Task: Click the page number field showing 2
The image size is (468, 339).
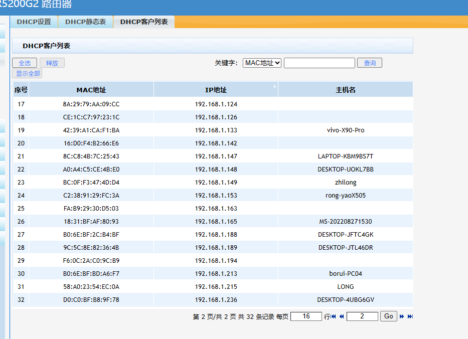Action: click(x=362, y=316)
